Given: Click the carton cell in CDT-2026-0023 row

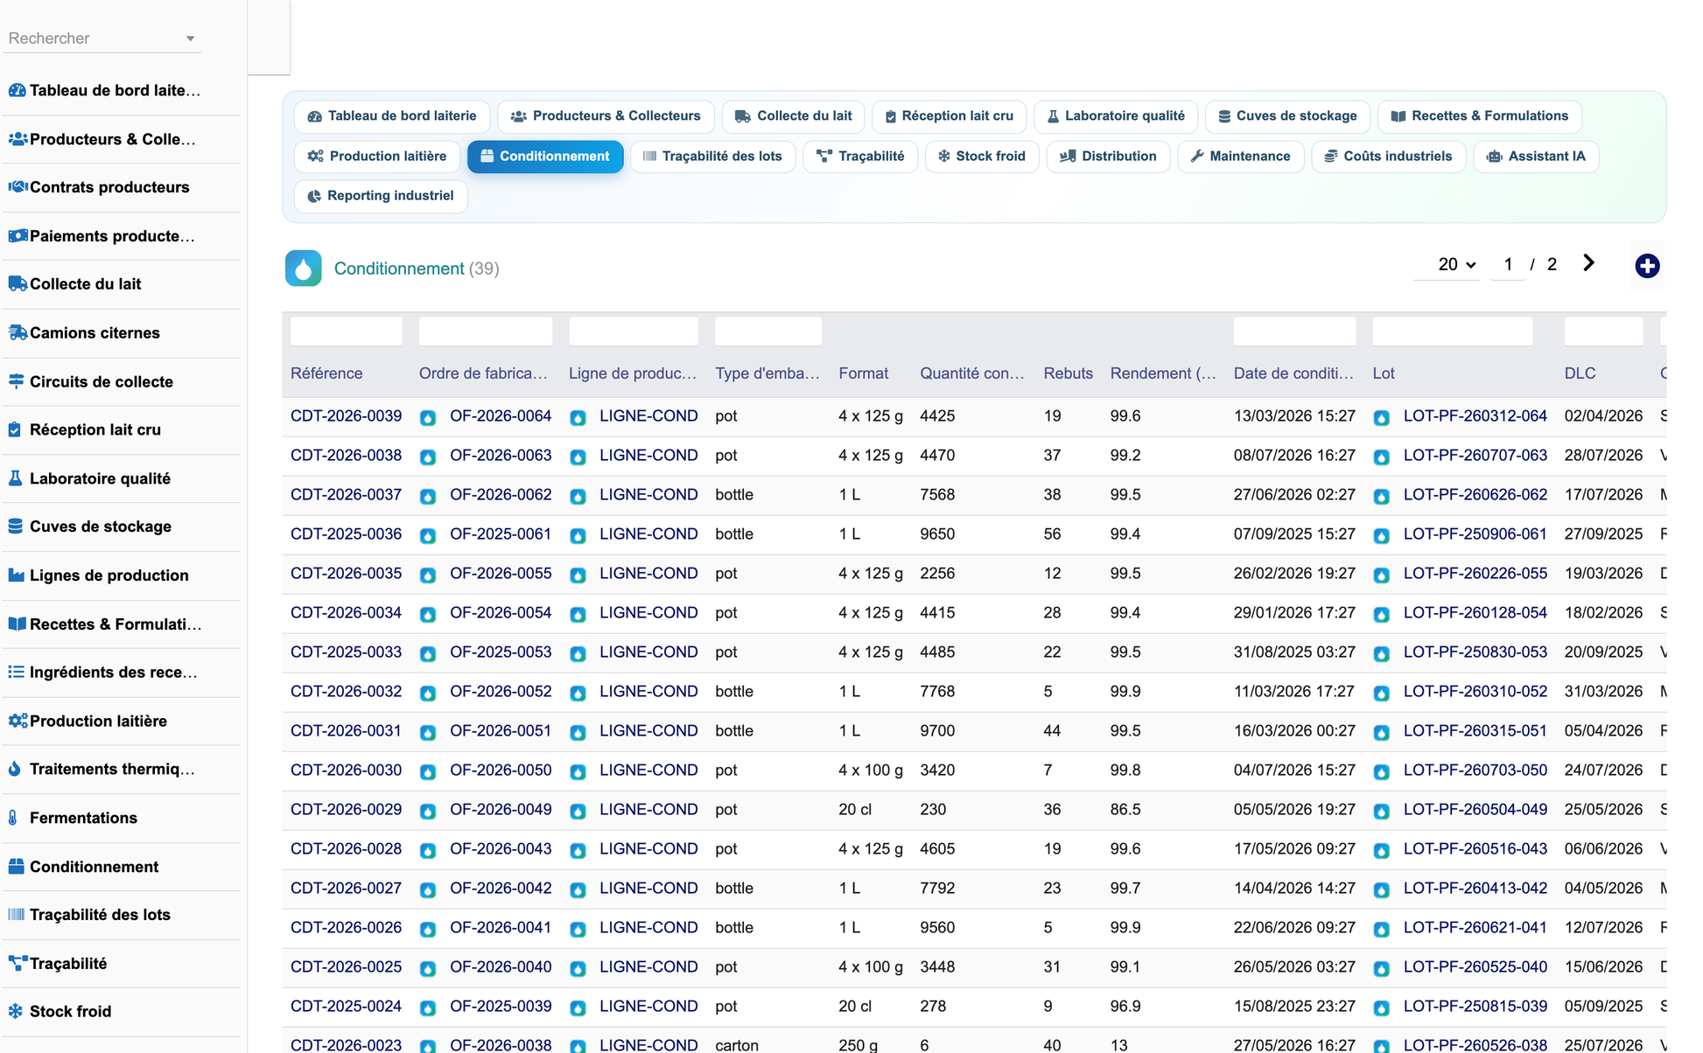Looking at the screenshot, I should click(x=737, y=1044).
